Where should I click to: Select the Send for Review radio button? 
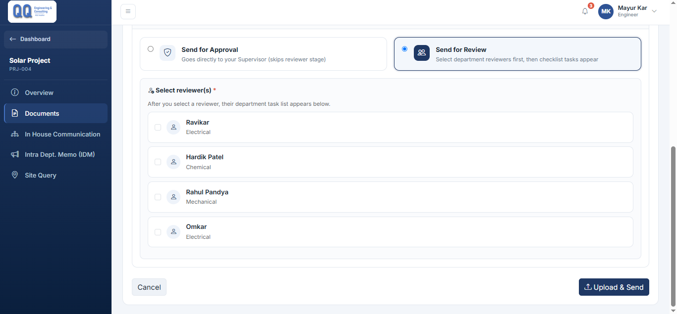pos(405,49)
